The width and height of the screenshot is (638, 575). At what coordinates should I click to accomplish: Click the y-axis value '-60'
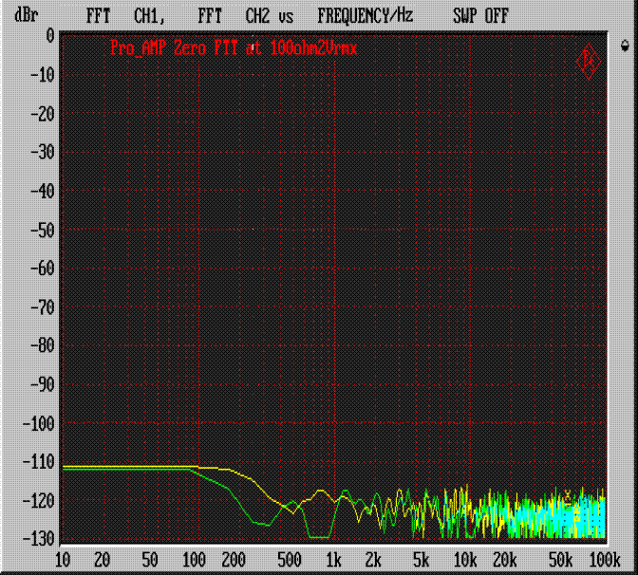43,269
